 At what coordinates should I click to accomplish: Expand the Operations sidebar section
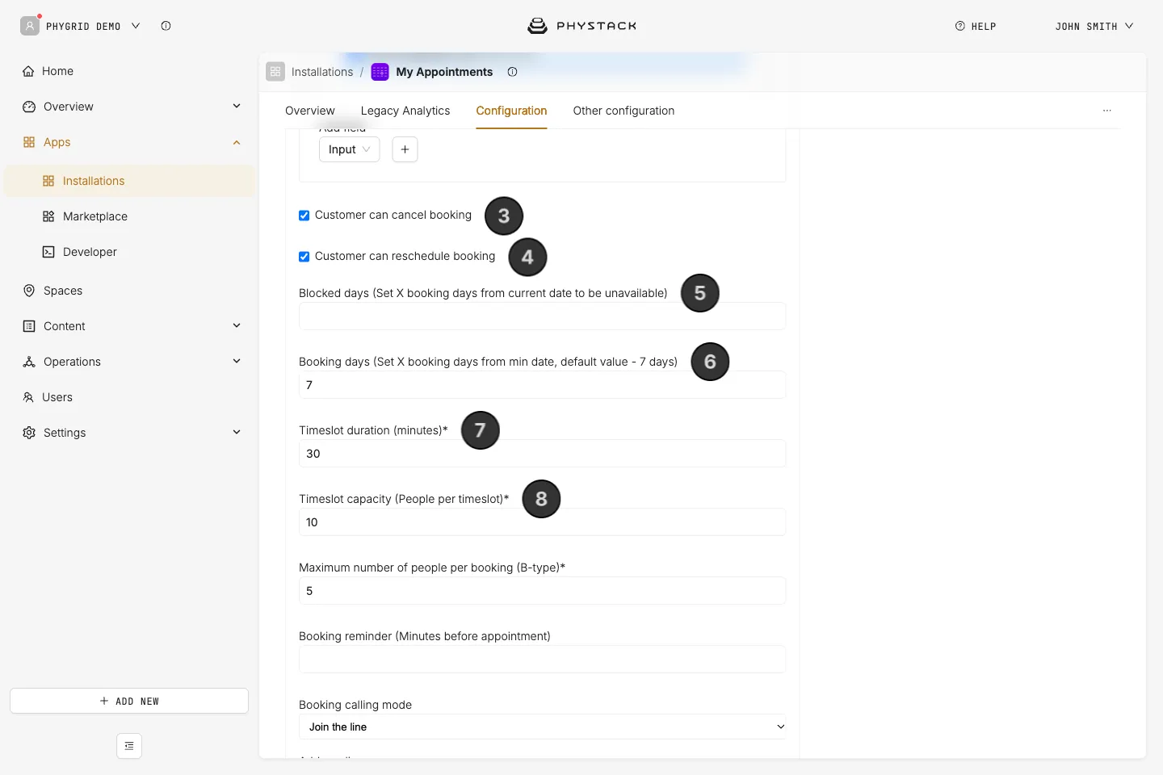pyautogui.click(x=237, y=361)
